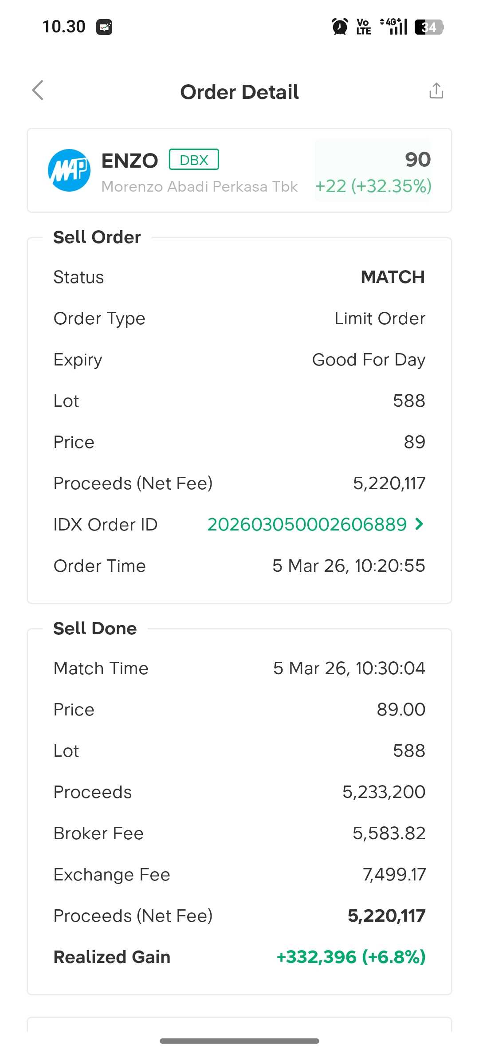The image size is (479, 1053).
Task: Tap the alarm clock status icon
Action: coord(340,27)
